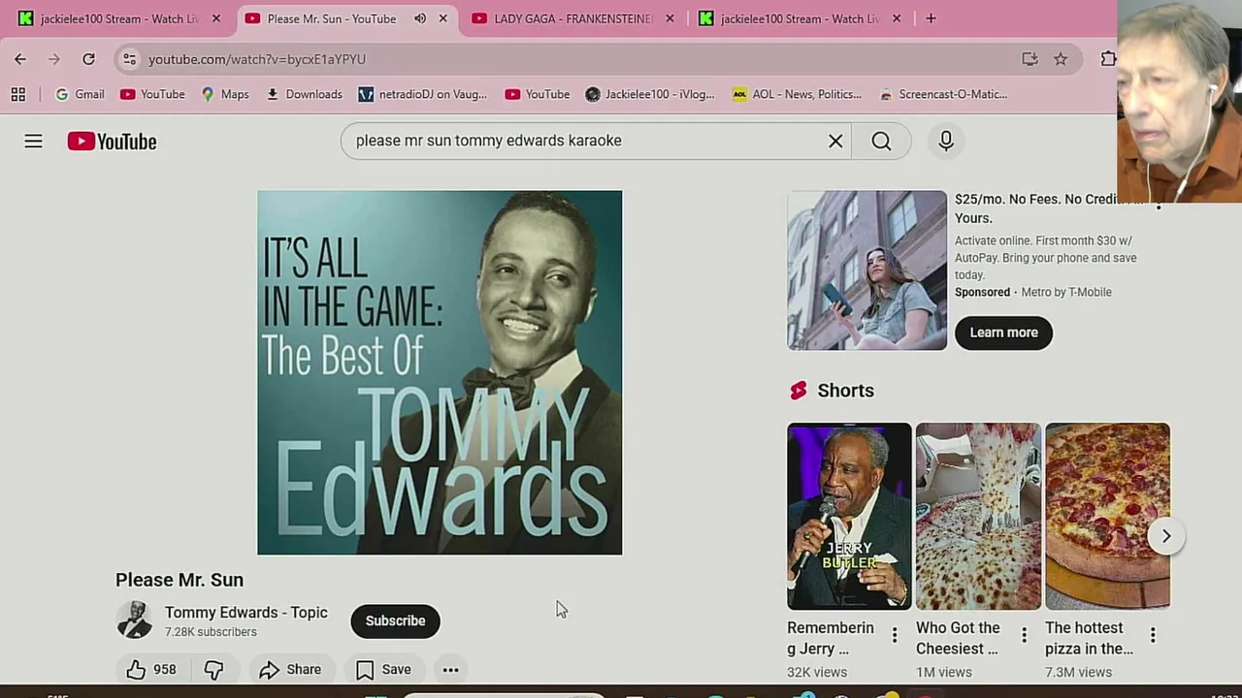The width and height of the screenshot is (1242, 698).
Task: Open Jackielee100 - iVlog bookmark
Action: pyautogui.click(x=650, y=94)
